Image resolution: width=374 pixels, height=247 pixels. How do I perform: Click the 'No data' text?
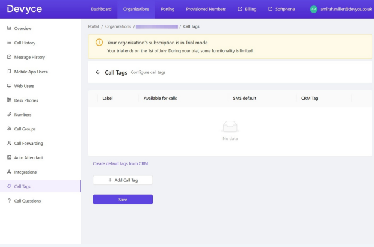pyautogui.click(x=230, y=138)
